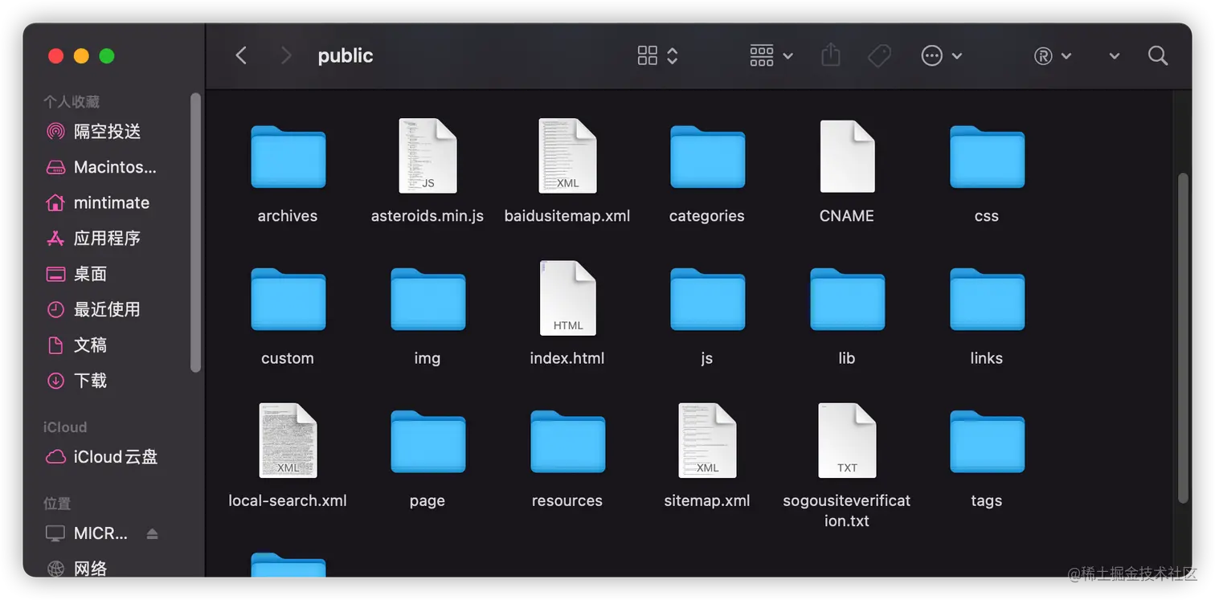Screen dimensions: 1215x600
Task: Click the sitemap.xml file name
Action: point(707,500)
